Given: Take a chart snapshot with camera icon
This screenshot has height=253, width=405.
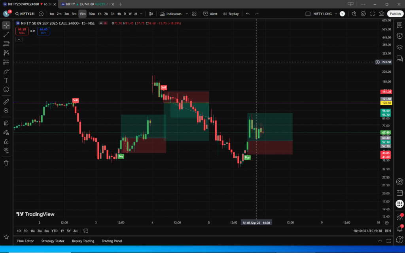Looking at the screenshot, I should coord(381,14).
